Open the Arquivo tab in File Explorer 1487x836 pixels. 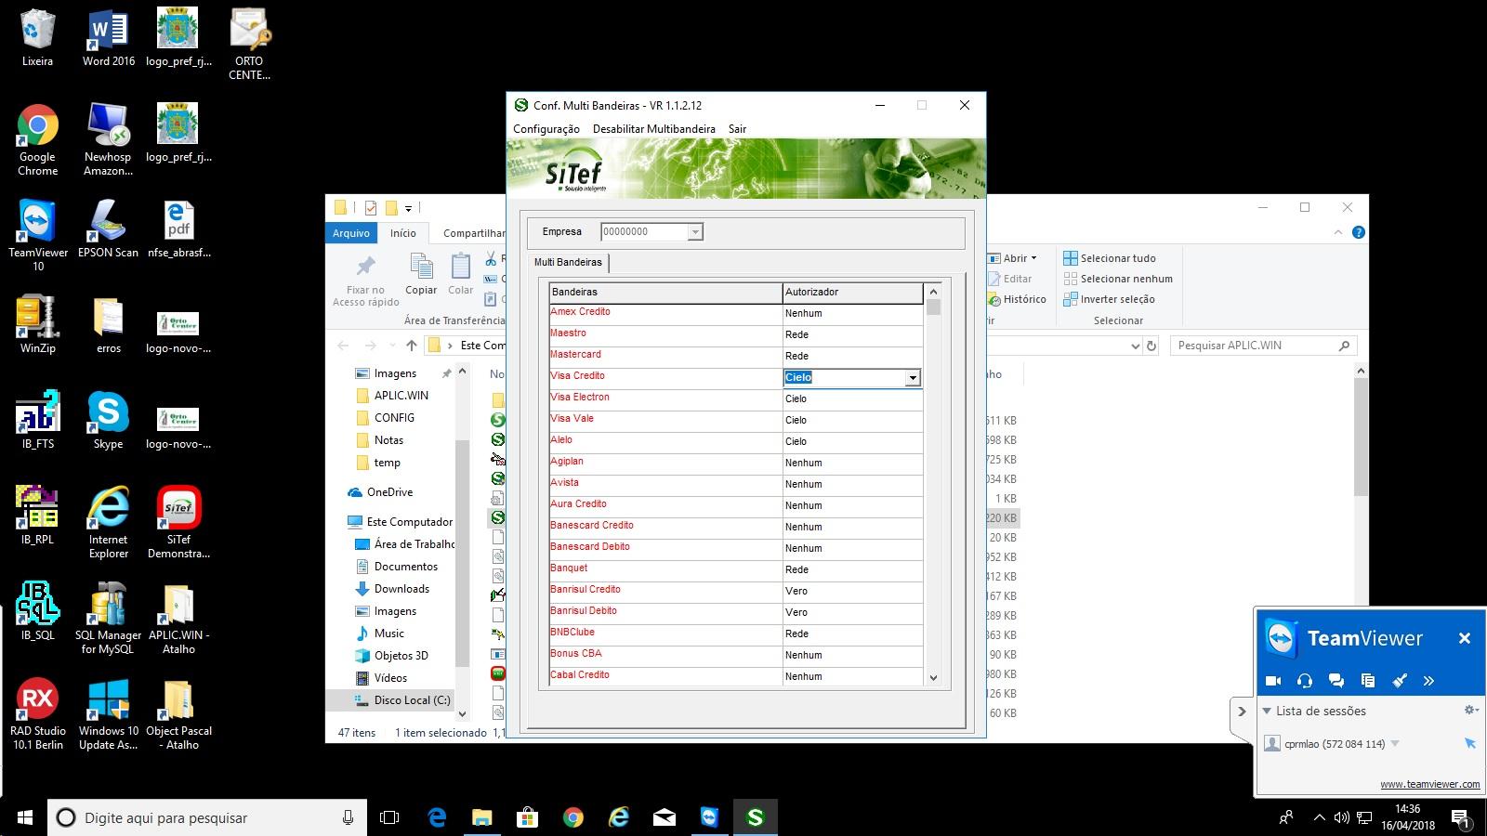coord(351,233)
